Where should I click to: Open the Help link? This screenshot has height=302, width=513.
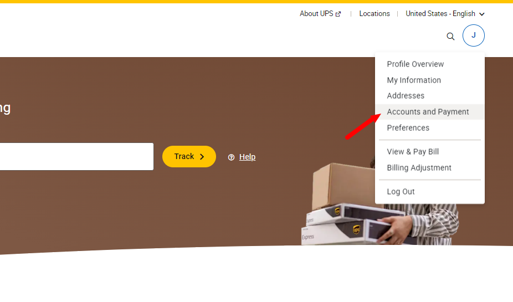[x=247, y=157]
